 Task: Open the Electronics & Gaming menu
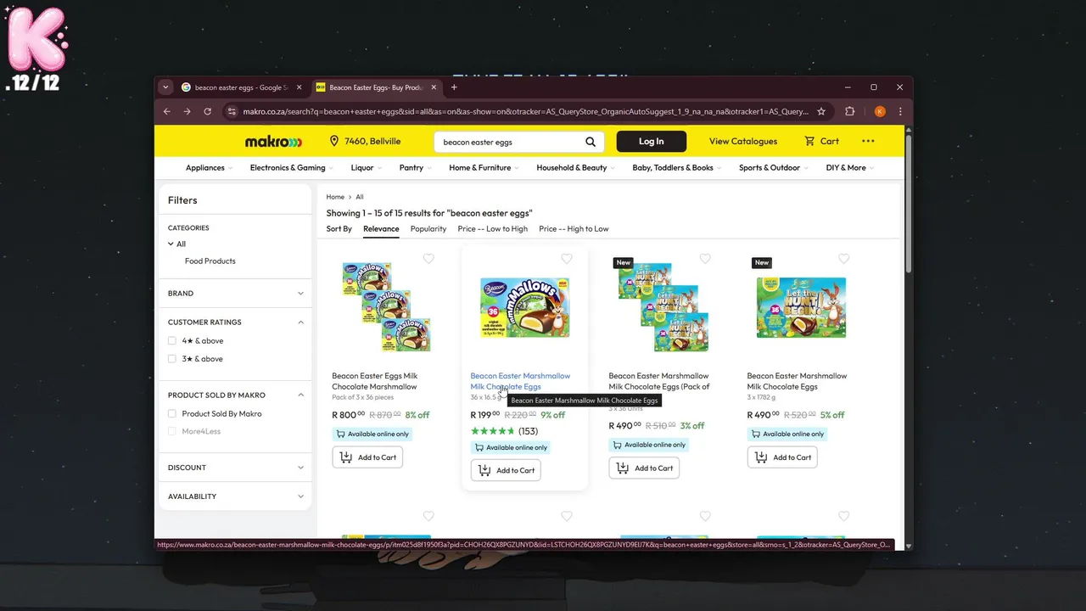[x=291, y=168]
